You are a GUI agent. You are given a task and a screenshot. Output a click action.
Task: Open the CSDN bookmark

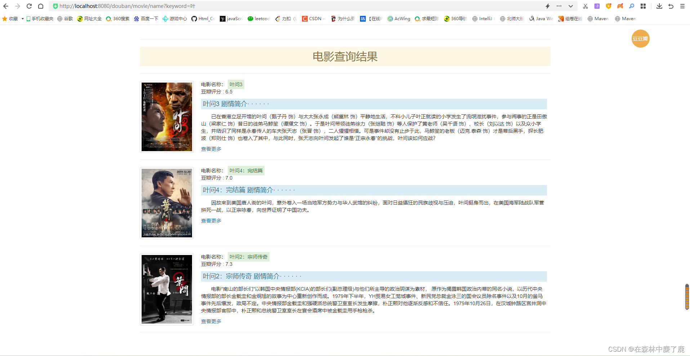(x=313, y=19)
